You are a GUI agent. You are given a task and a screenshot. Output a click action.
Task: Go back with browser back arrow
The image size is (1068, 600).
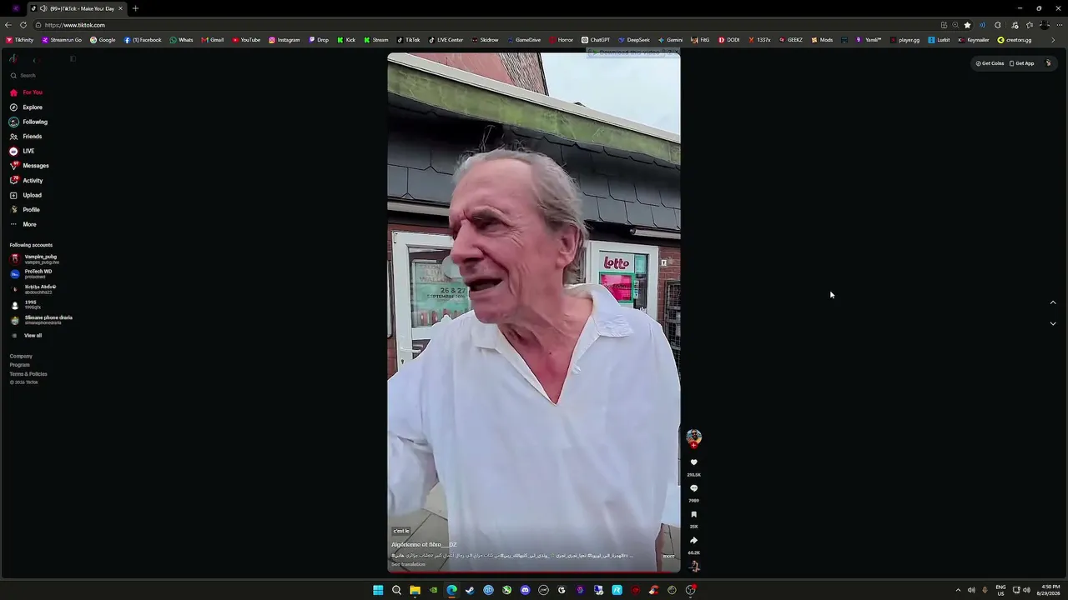click(8, 25)
